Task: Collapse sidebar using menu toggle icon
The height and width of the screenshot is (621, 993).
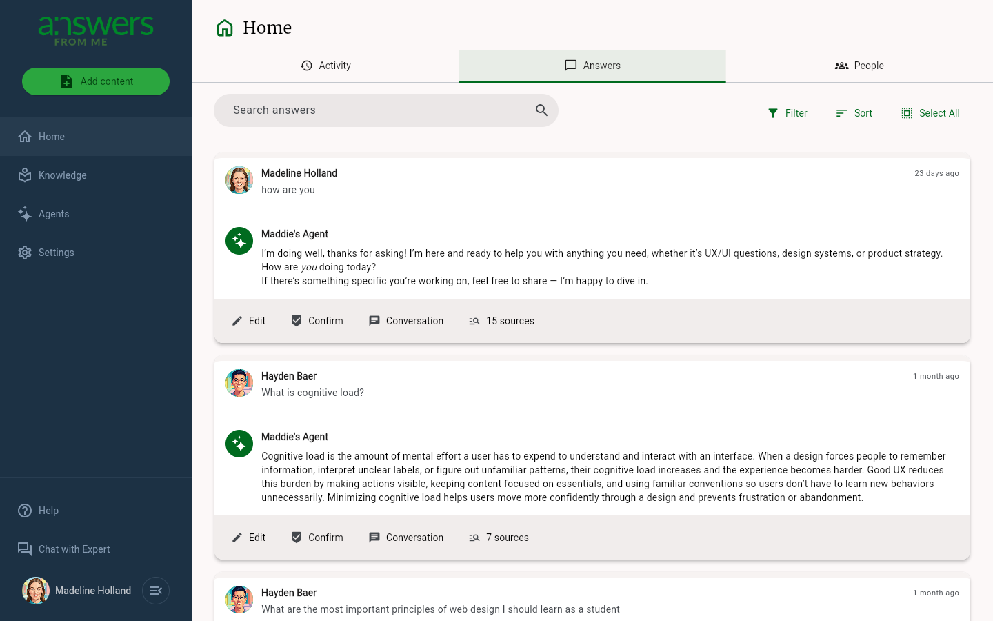Action: tap(156, 591)
